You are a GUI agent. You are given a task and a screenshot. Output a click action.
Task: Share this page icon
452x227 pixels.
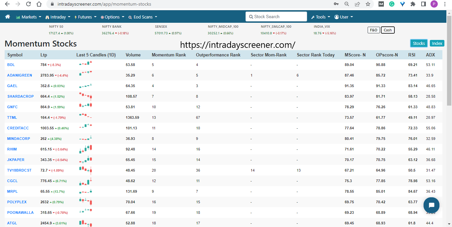tap(357, 4)
